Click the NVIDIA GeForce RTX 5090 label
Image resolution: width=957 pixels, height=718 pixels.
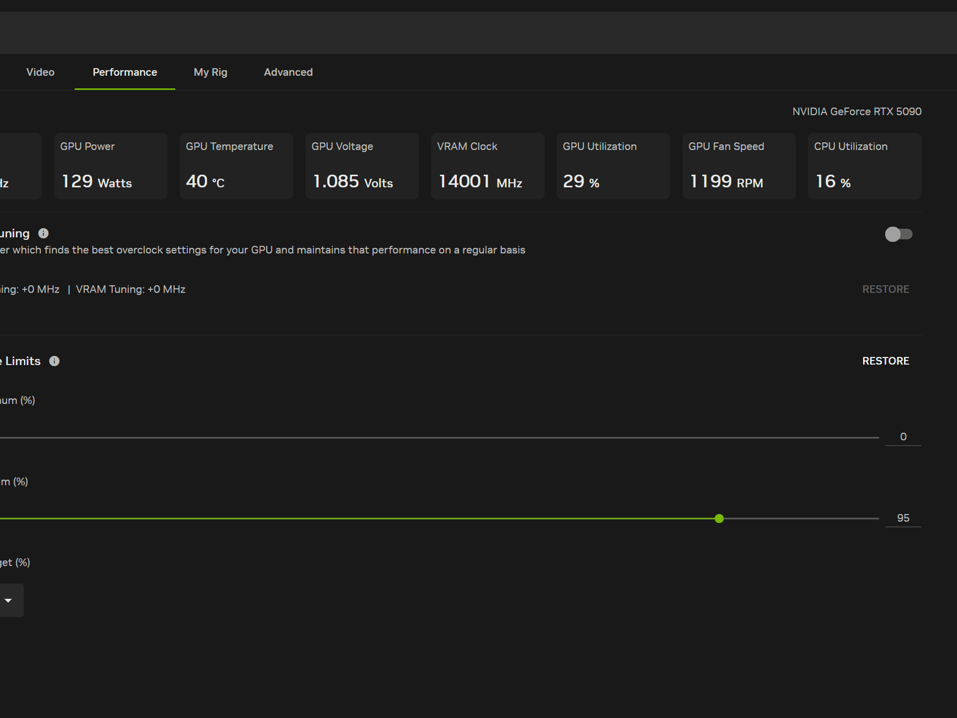pos(857,111)
